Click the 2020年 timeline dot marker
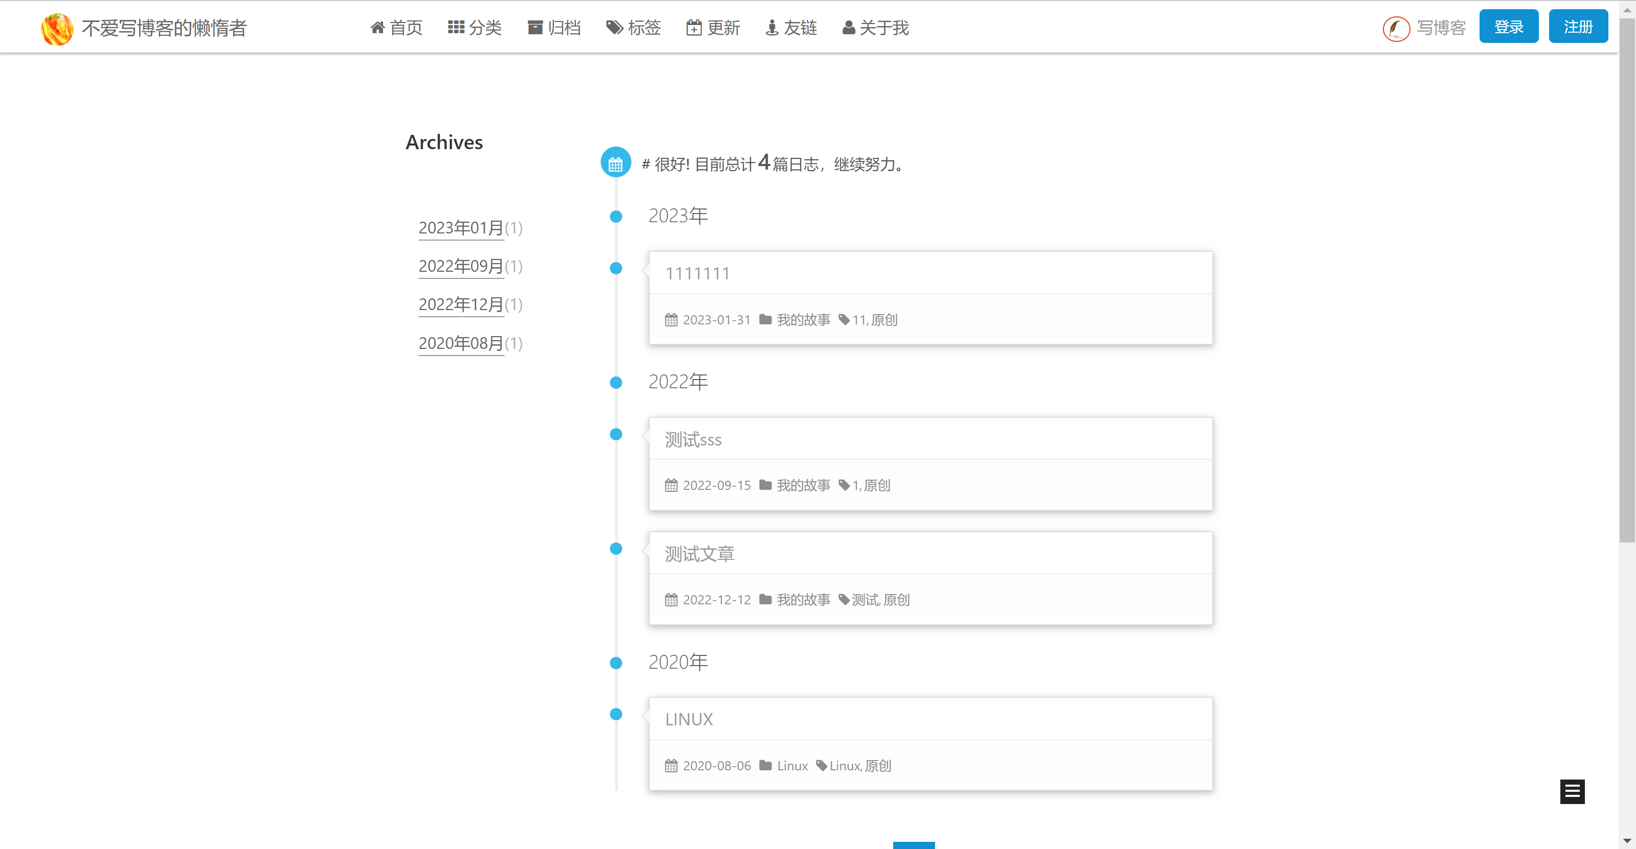Viewport: 1636px width, 849px height. [x=616, y=663]
